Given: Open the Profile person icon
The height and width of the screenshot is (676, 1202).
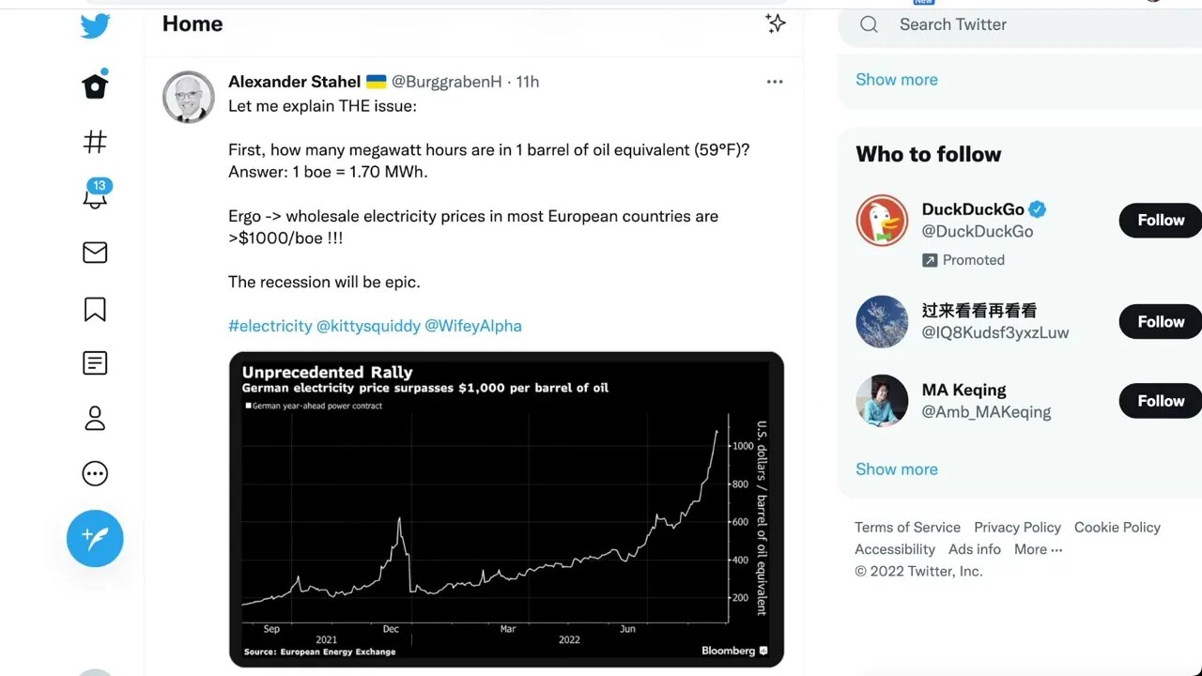Looking at the screenshot, I should (x=95, y=418).
